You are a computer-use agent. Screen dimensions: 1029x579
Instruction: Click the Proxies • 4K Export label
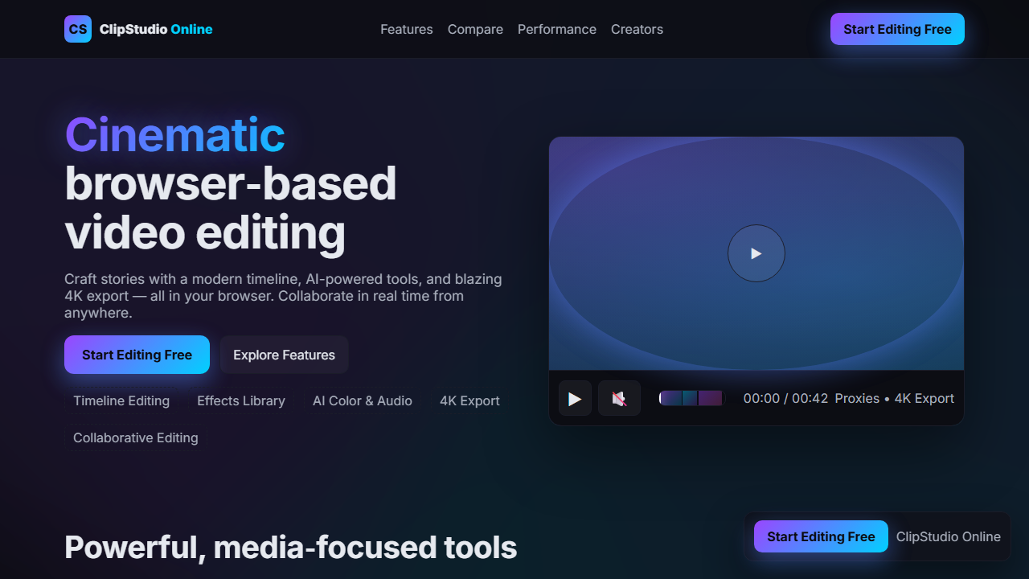point(895,398)
